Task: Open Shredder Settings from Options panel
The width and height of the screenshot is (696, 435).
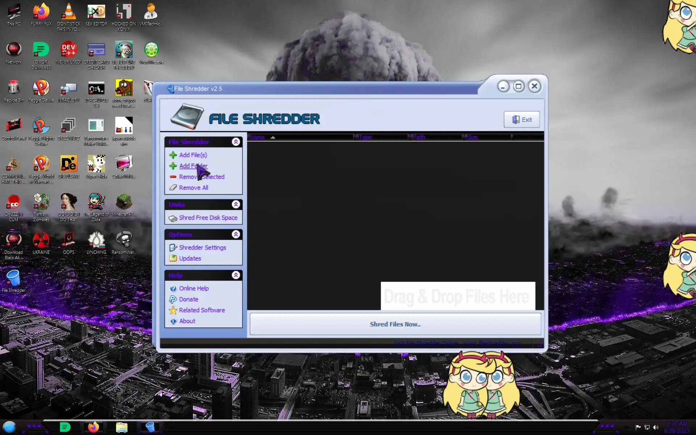Action: pos(202,248)
